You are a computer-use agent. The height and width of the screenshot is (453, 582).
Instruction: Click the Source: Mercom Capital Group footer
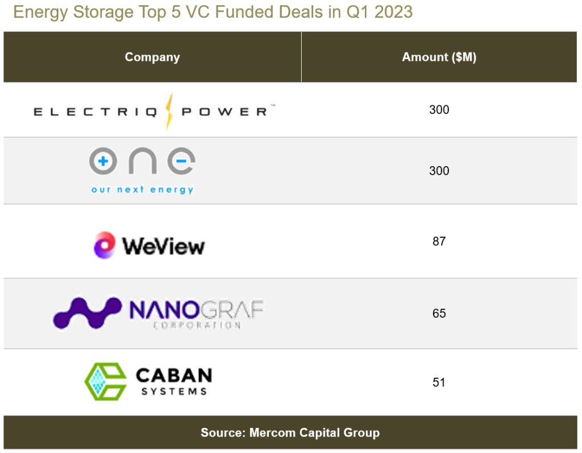[x=290, y=433]
